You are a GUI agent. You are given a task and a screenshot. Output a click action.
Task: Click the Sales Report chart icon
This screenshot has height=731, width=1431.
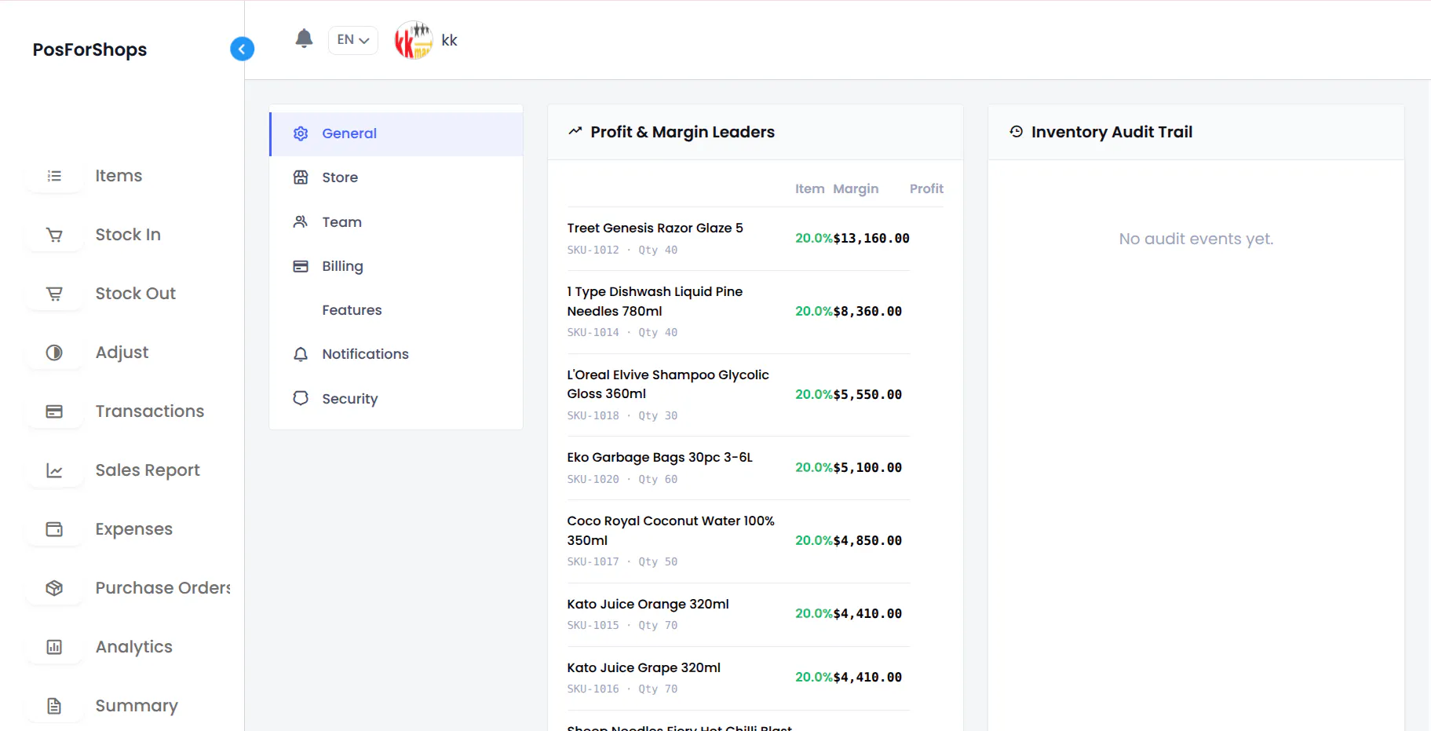(54, 470)
